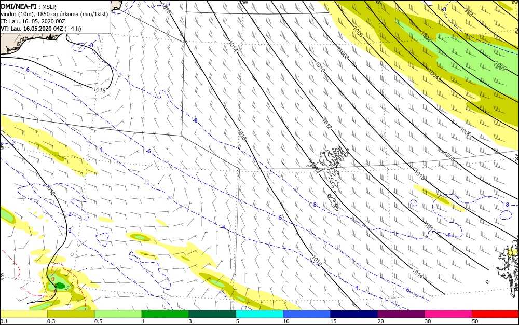The width and height of the screenshot is (519, 325).
Task: Click the yellow 0.1 mm legend swatch
Action: click(x=23, y=314)
